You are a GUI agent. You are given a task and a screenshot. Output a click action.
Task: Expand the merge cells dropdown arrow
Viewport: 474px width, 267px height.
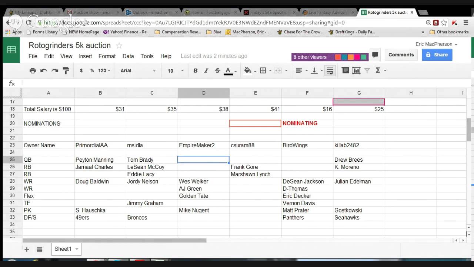tap(286, 70)
